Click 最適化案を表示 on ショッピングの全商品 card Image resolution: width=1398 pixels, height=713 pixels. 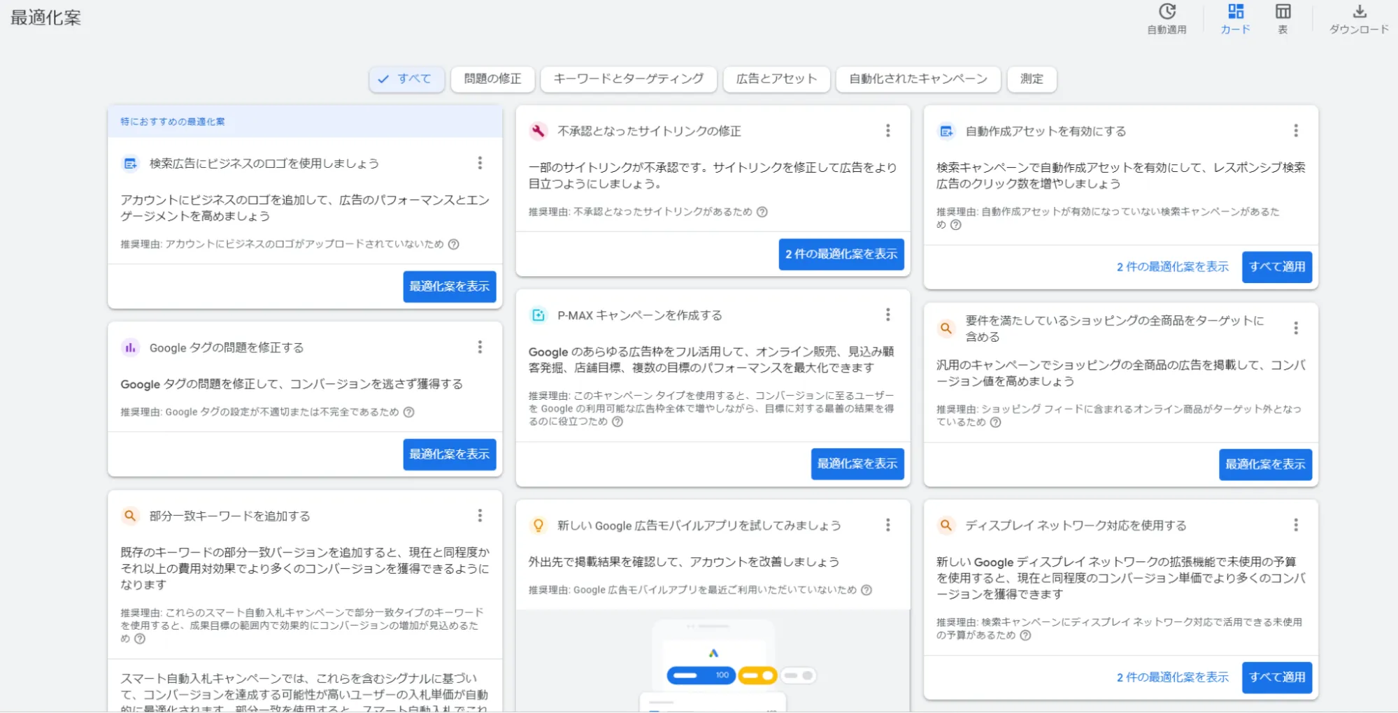tap(1265, 465)
